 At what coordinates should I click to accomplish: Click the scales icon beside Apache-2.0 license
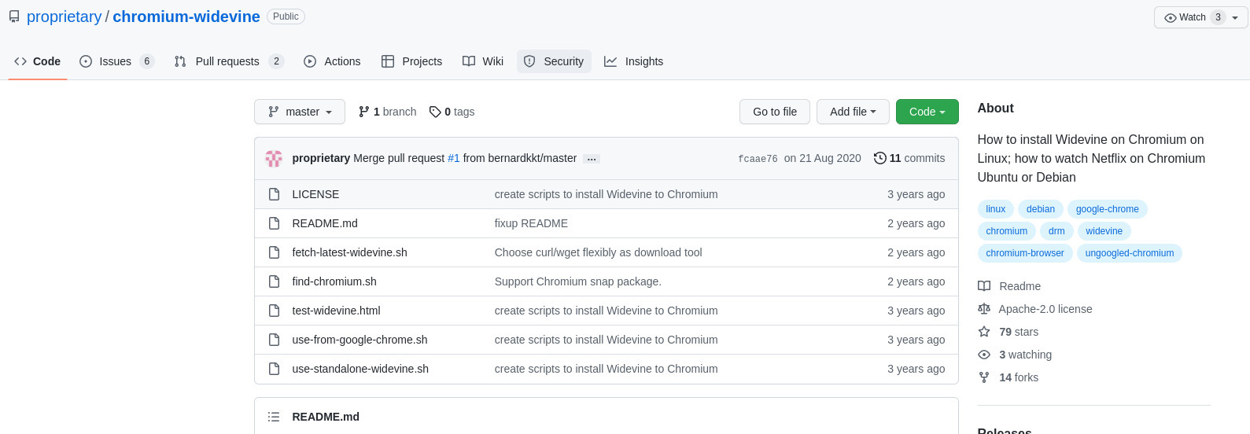[984, 309]
